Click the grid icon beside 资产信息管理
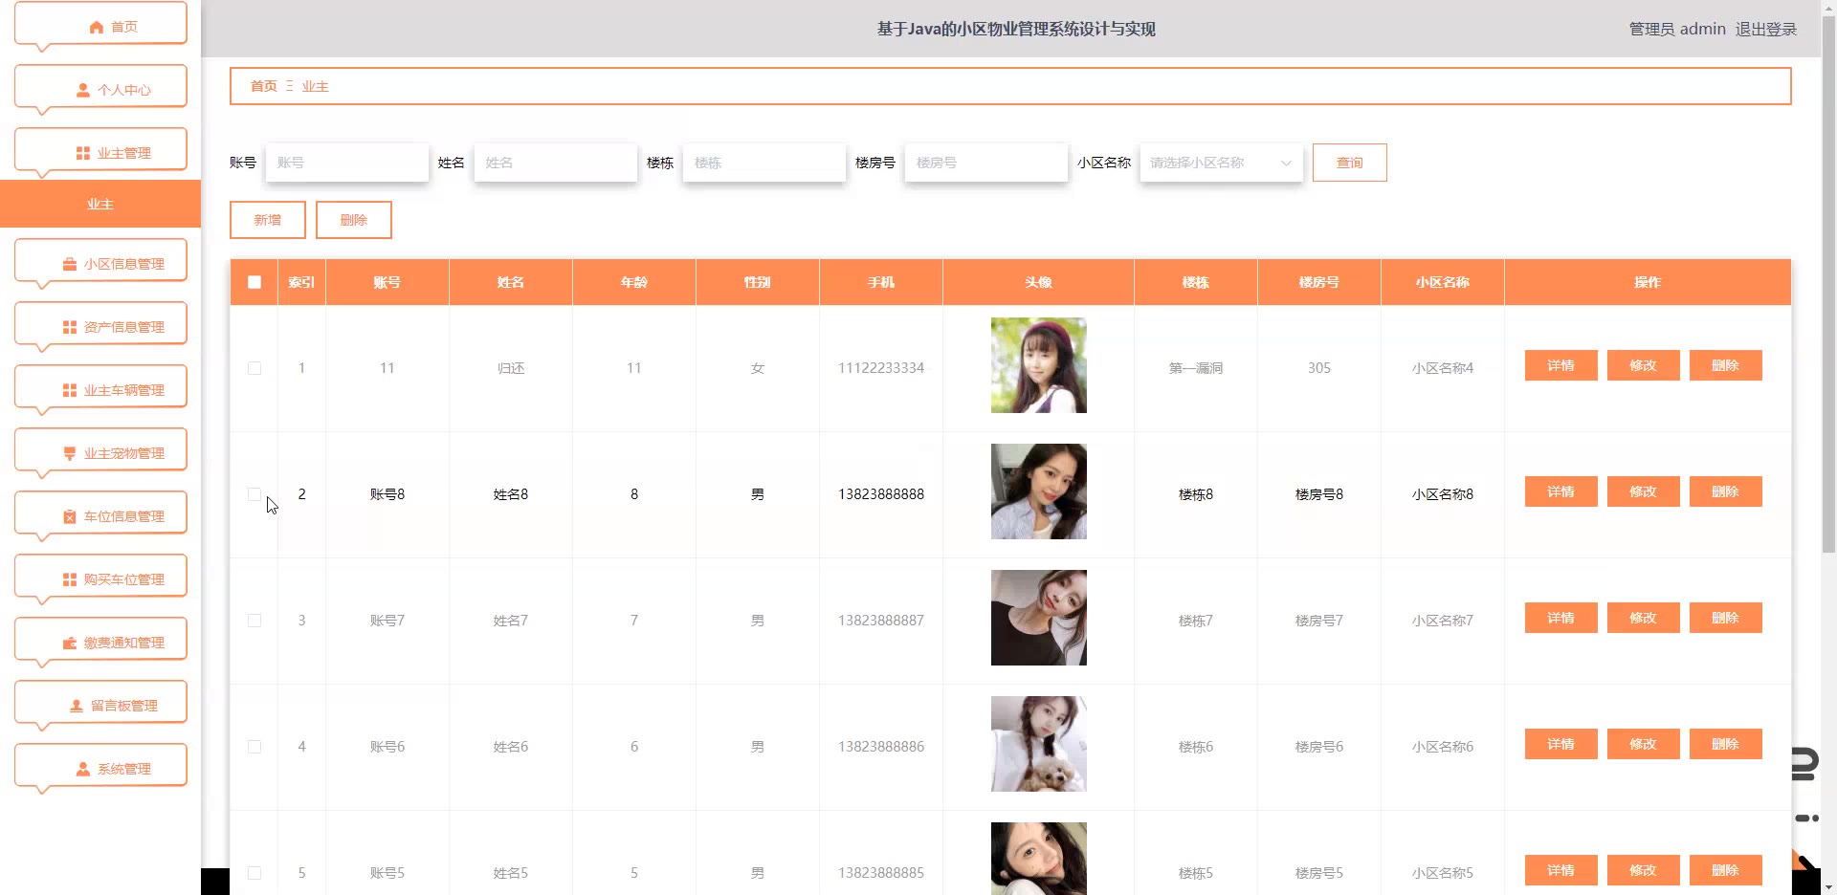Image resolution: width=1837 pixels, height=895 pixels. pyautogui.click(x=70, y=327)
